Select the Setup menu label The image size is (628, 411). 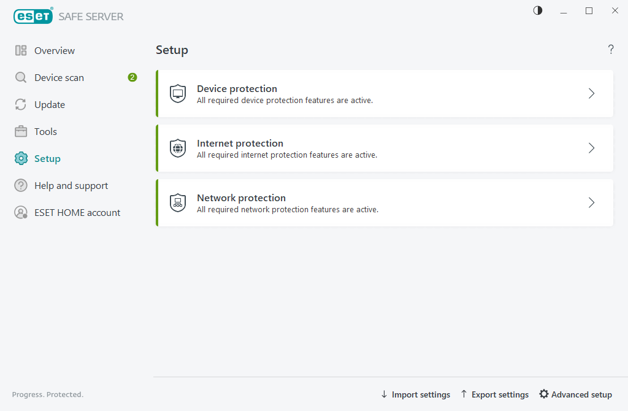coord(48,159)
